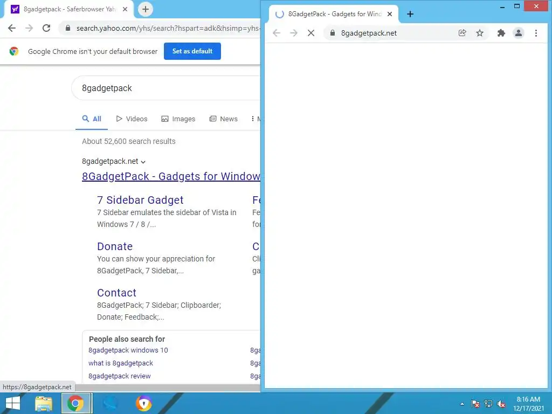Open a new tab in the Yahoo search window

(x=146, y=9)
